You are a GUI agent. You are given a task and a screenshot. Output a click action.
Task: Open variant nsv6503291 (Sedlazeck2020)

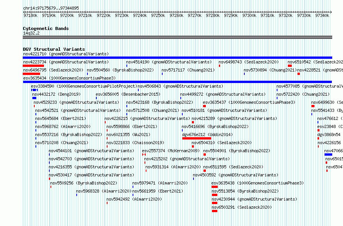(x=242, y=207)
